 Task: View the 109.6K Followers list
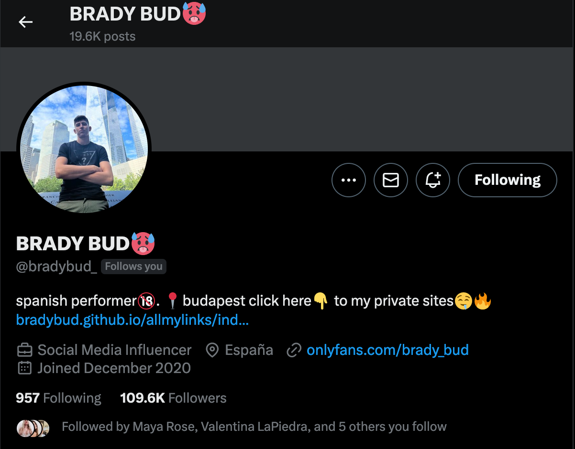point(173,398)
